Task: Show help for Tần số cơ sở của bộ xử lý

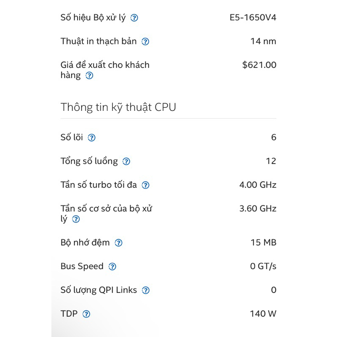Action: tap(76, 219)
